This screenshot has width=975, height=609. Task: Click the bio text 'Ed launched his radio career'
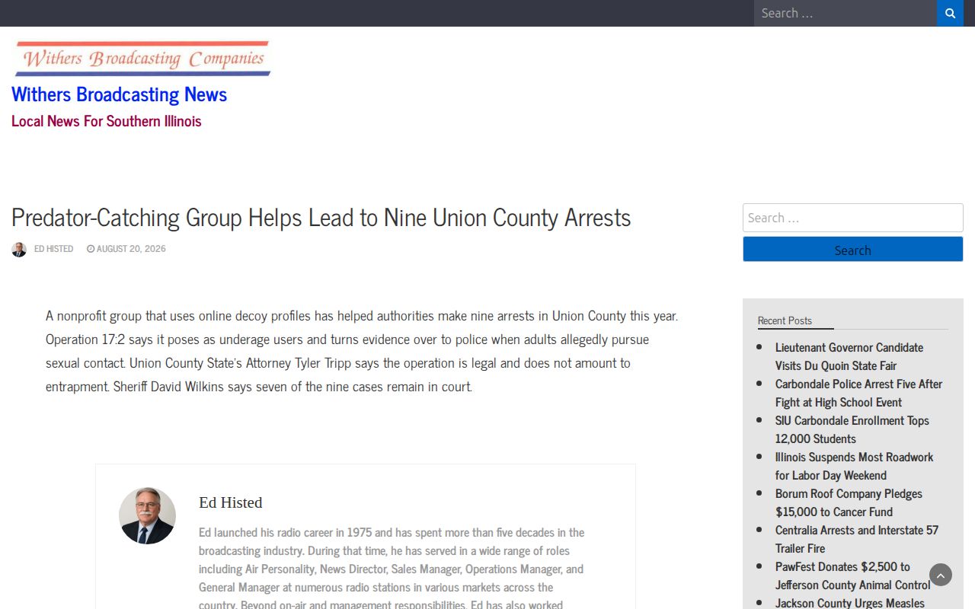(392, 568)
